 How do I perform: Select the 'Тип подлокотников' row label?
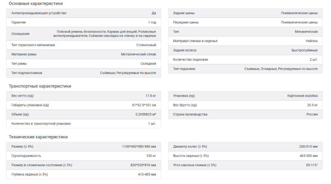[x=27, y=73]
